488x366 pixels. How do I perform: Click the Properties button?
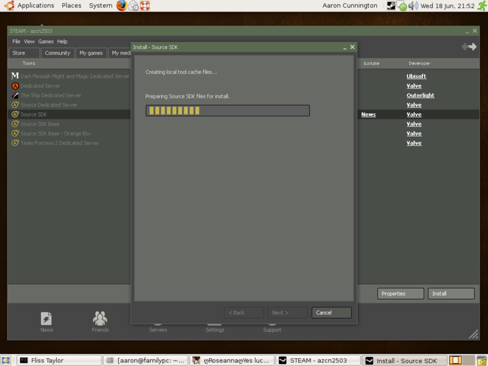pyautogui.click(x=401, y=293)
